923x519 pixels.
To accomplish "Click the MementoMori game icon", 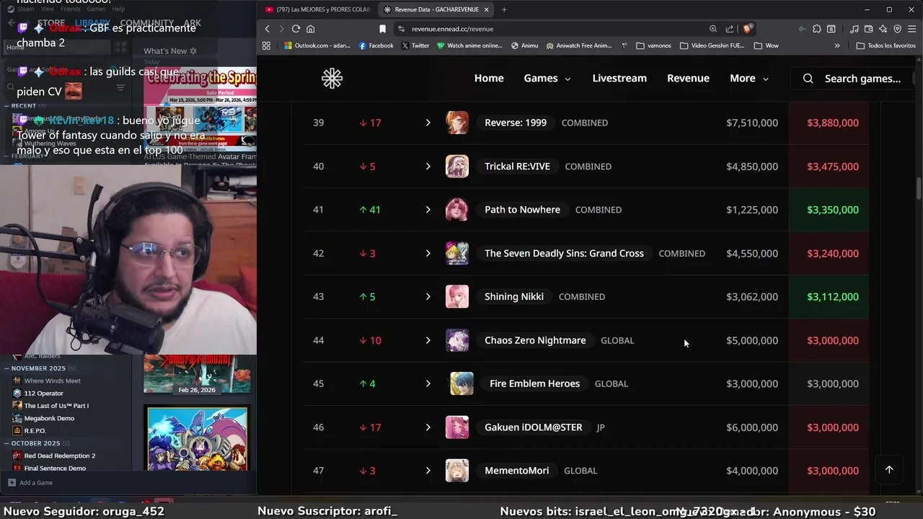I will click(x=457, y=471).
